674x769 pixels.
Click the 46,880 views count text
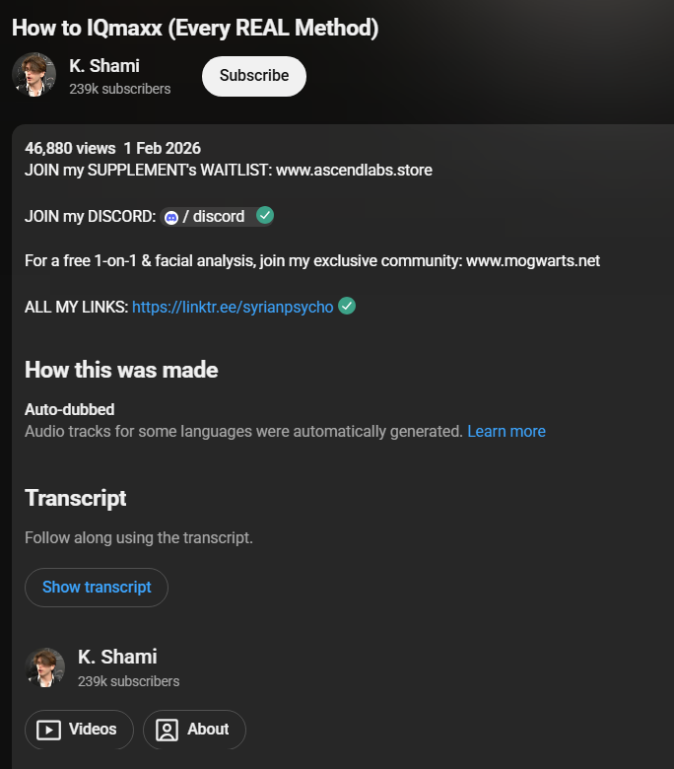(70, 148)
